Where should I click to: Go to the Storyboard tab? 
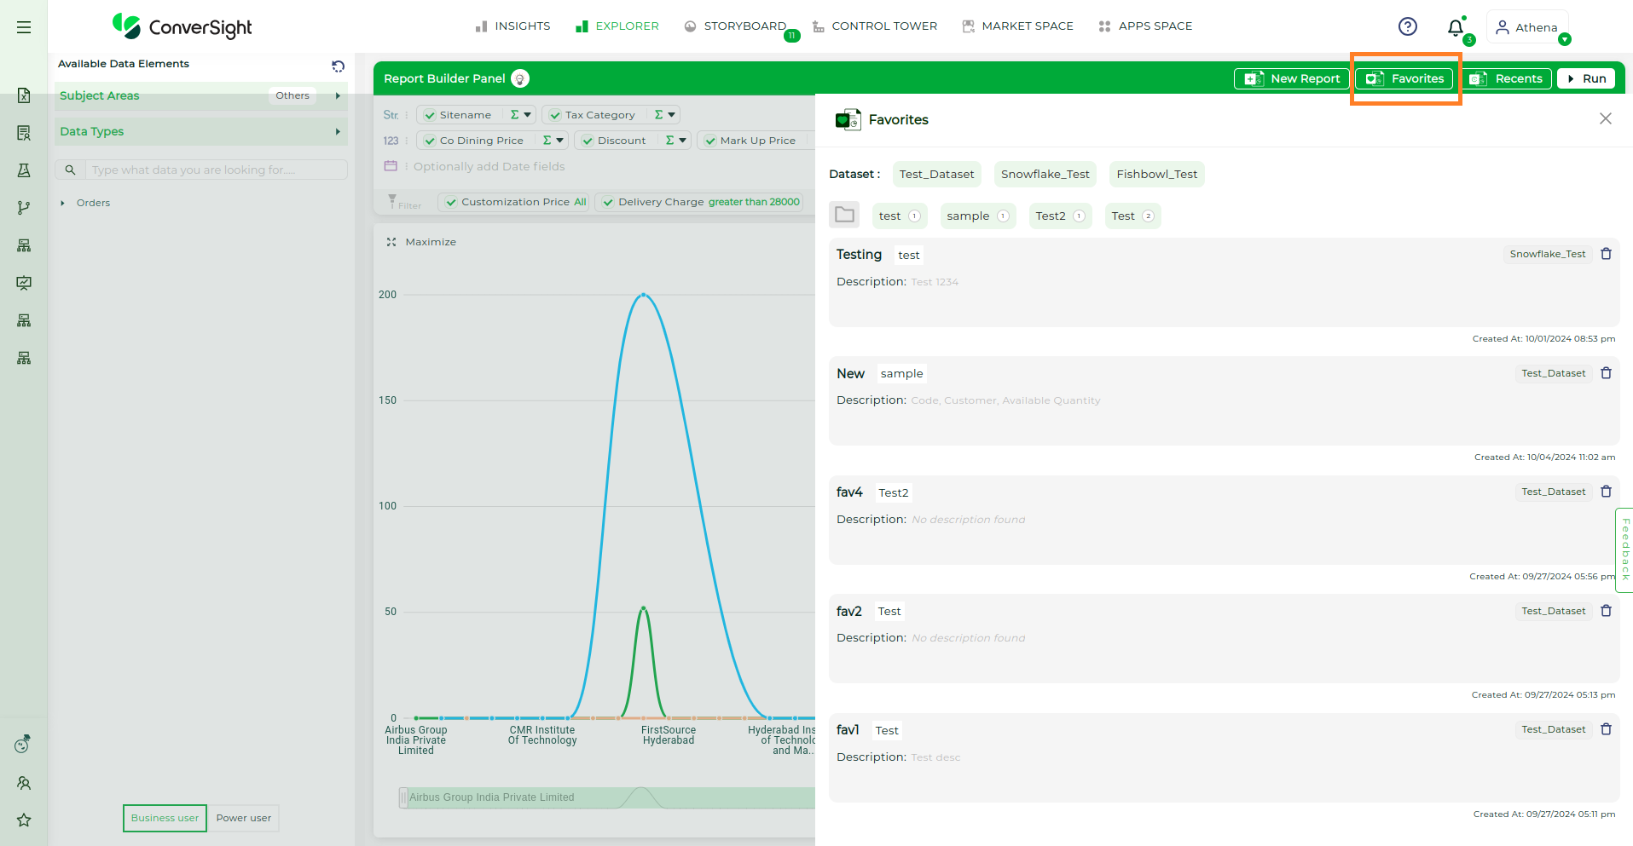click(735, 26)
